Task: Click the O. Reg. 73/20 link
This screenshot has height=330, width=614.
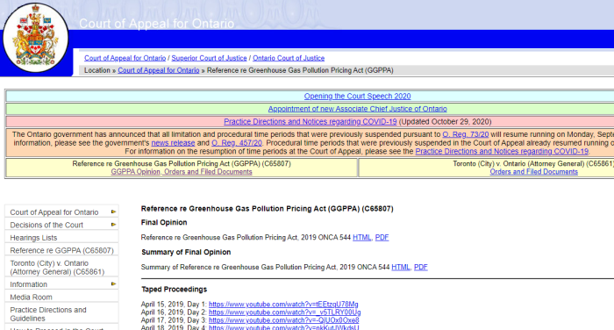Action: [x=466, y=134]
